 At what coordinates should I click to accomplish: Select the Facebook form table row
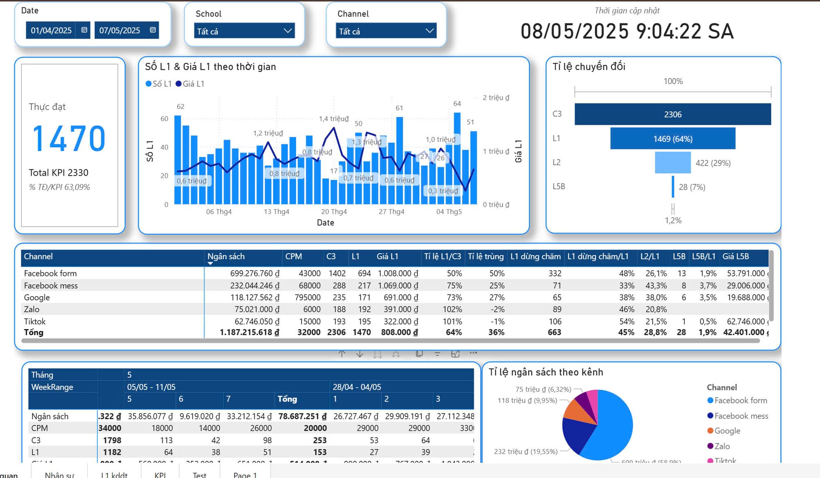(395, 273)
